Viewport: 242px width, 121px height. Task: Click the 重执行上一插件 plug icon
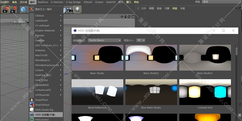point(32,9)
